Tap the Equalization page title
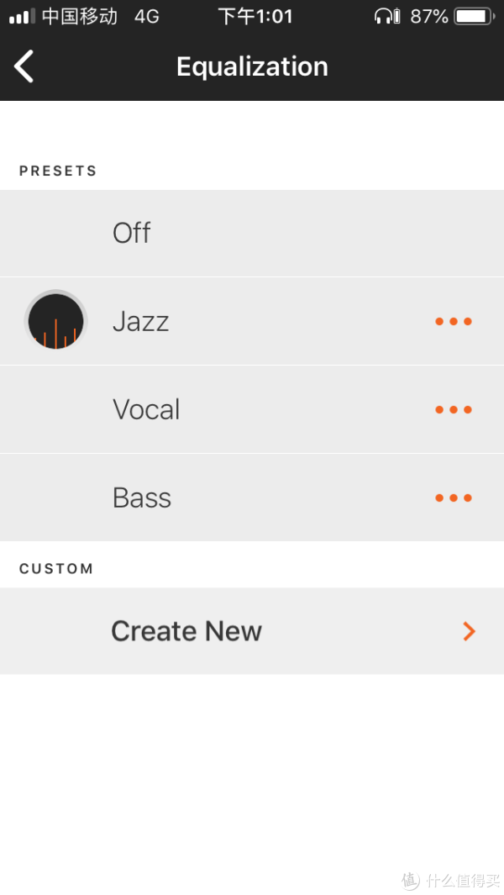This screenshot has width=504, height=895. pyautogui.click(x=252, y=66)
